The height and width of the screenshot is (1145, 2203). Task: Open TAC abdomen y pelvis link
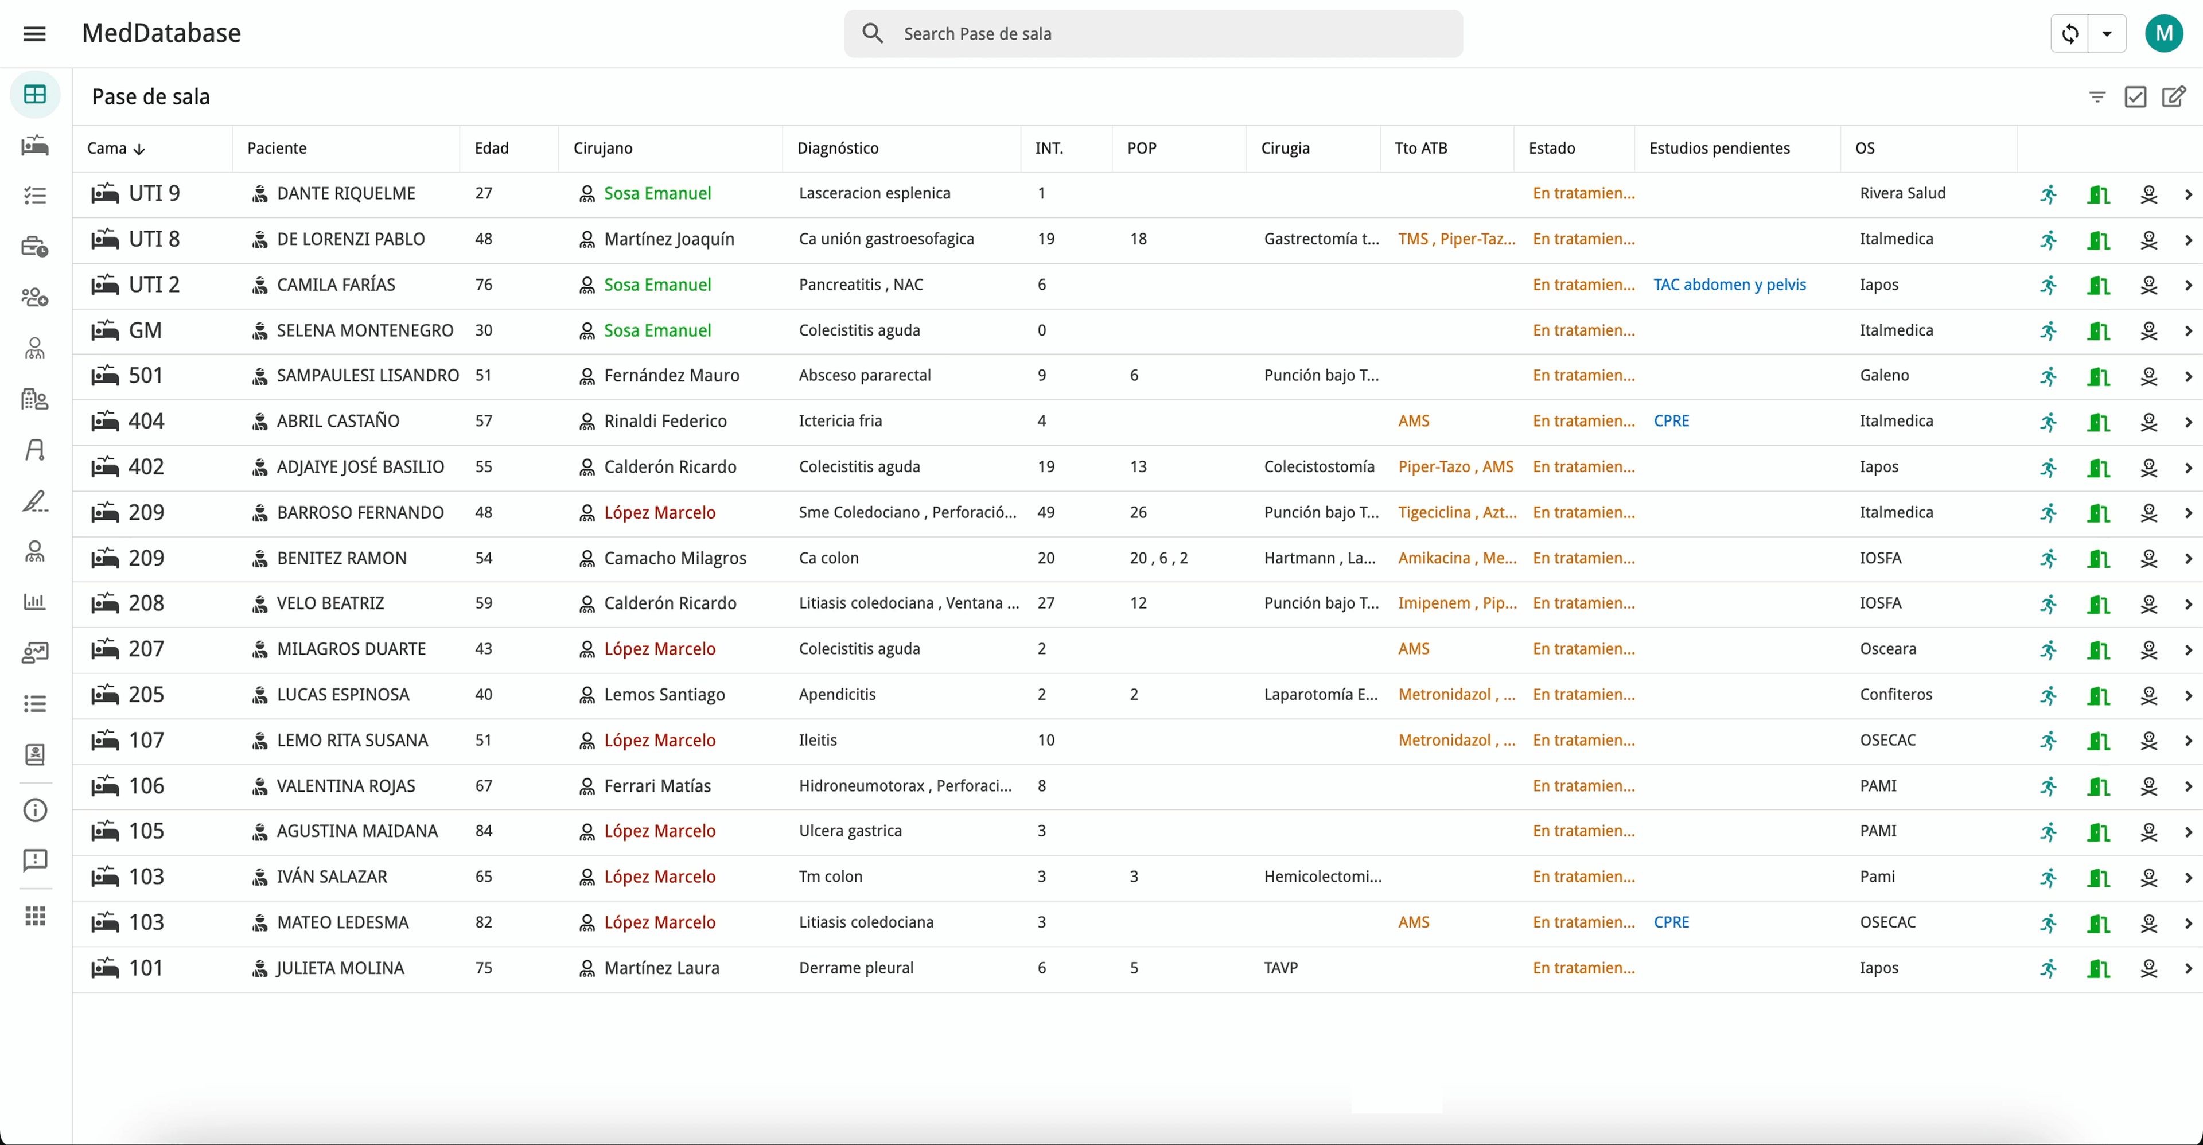[x=1729, y=285]
